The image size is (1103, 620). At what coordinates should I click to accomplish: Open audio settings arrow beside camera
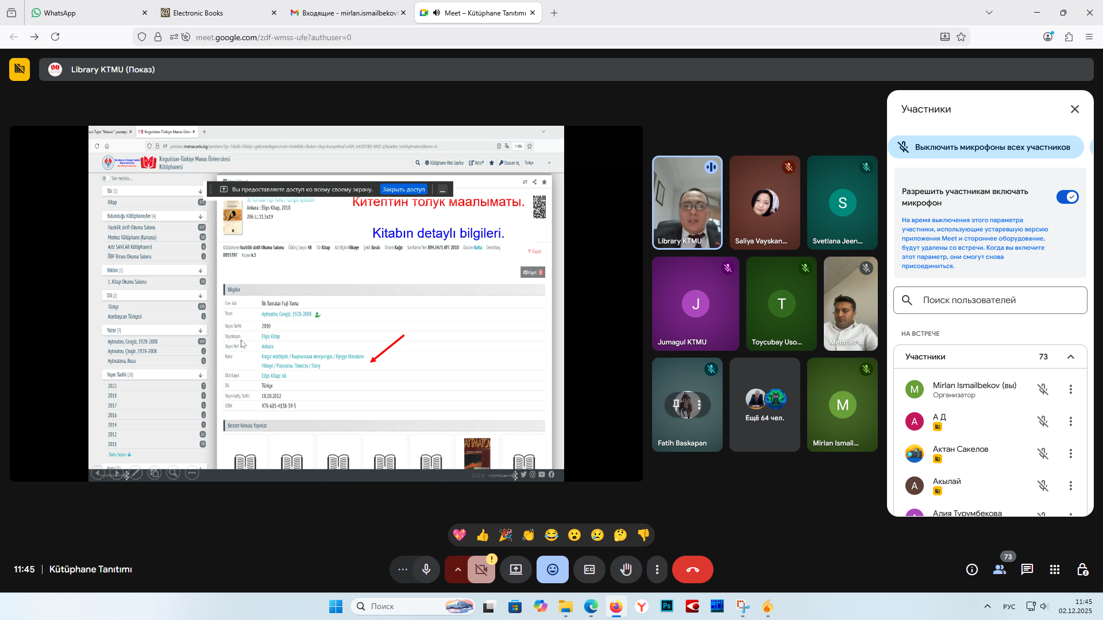click(457, 569)
